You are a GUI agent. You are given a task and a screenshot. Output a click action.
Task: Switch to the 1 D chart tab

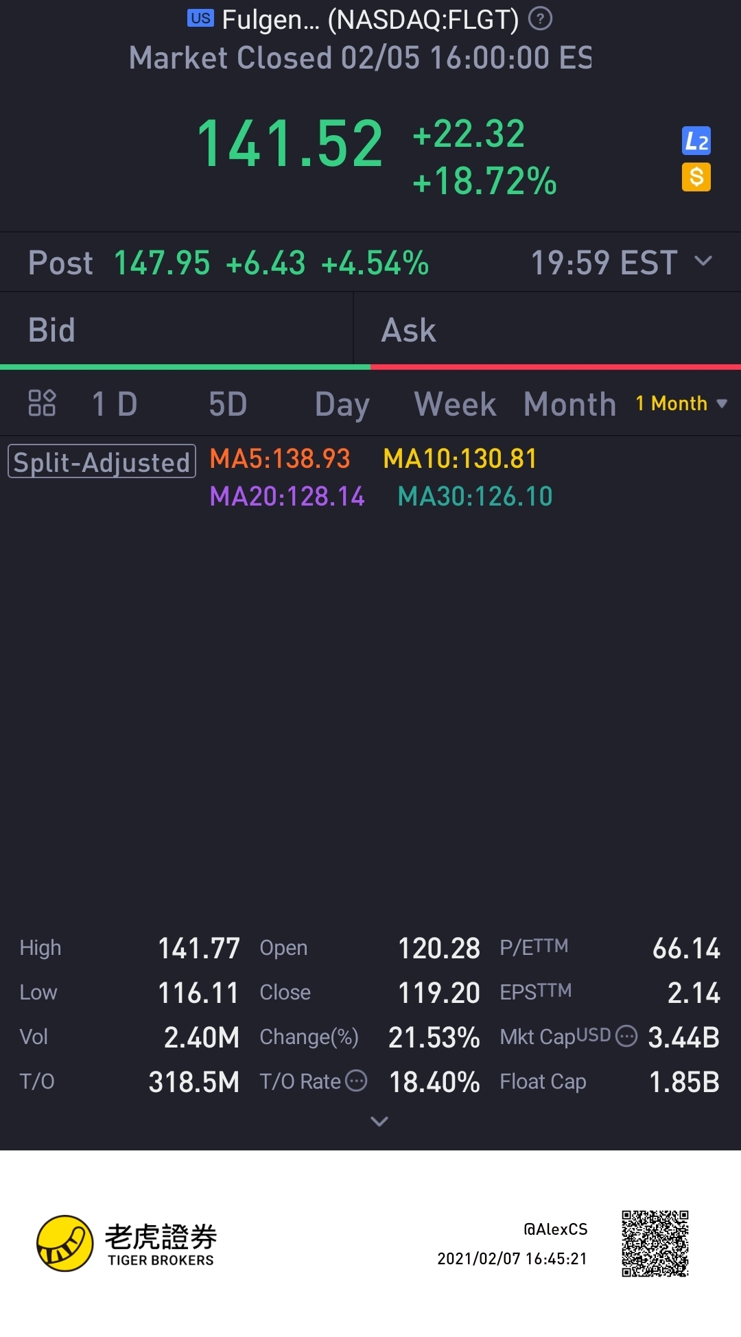pyautogui.click(x=115, y=404)
